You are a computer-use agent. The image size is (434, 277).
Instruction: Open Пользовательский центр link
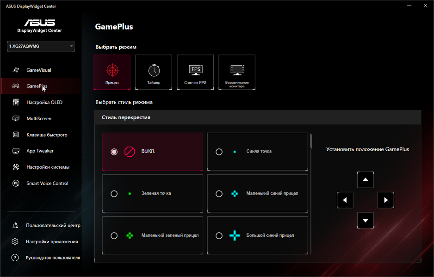pyautogui.click(x=53, y=225)
